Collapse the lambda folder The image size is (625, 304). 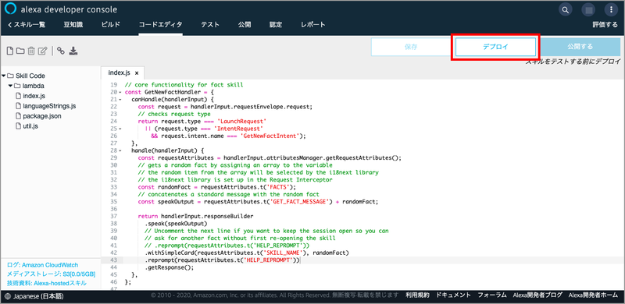10,86
